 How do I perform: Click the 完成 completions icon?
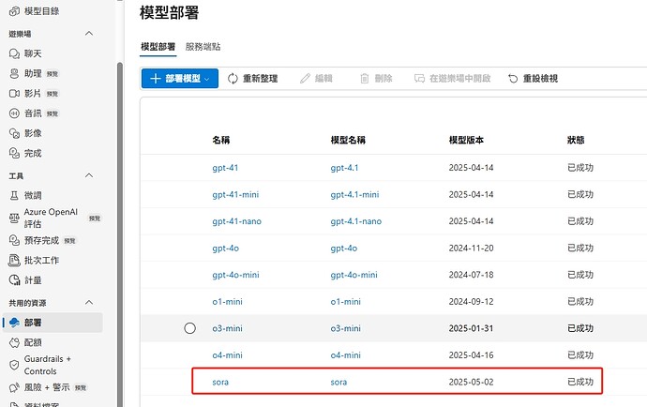[x=14, y=153]
